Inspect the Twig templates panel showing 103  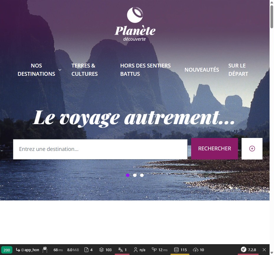click(x=105, y=250)
